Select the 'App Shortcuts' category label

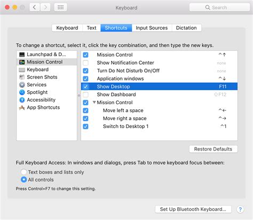click(x=43, y=107)
